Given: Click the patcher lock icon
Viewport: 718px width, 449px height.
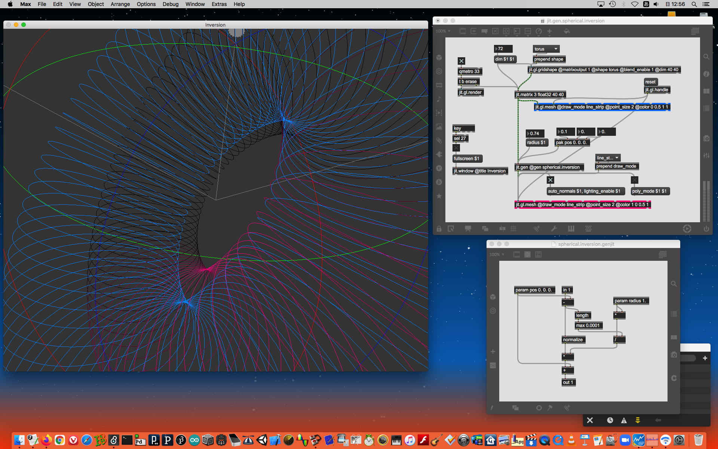Looking at the screenshot, I should (439, 229).
